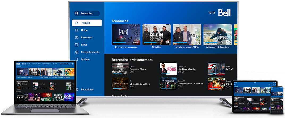
Task: Switch to the Enregistrements tab on the laptop
Action: [47, 64]
